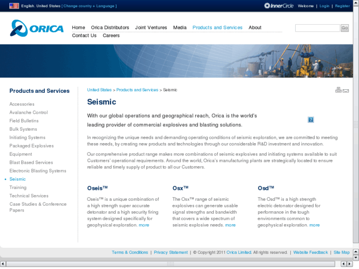Select Avalanche Control in the sidebar
Screen dimensions: 359x269
(29, 113)
